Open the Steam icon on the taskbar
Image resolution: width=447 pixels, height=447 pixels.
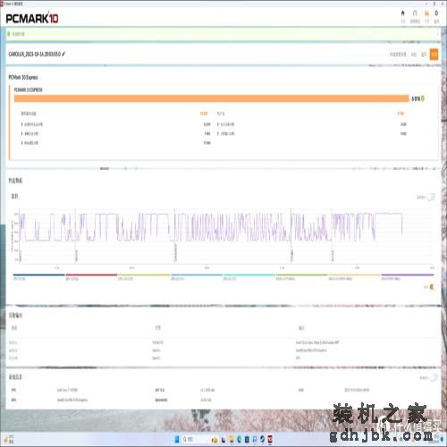pos(262,439)
